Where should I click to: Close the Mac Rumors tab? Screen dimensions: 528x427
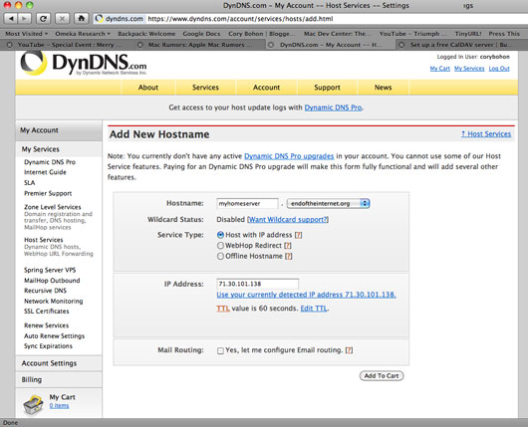140,45
